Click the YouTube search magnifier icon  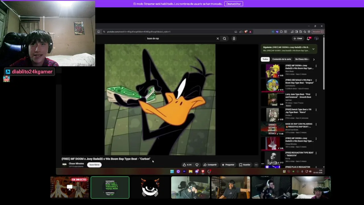224,38
